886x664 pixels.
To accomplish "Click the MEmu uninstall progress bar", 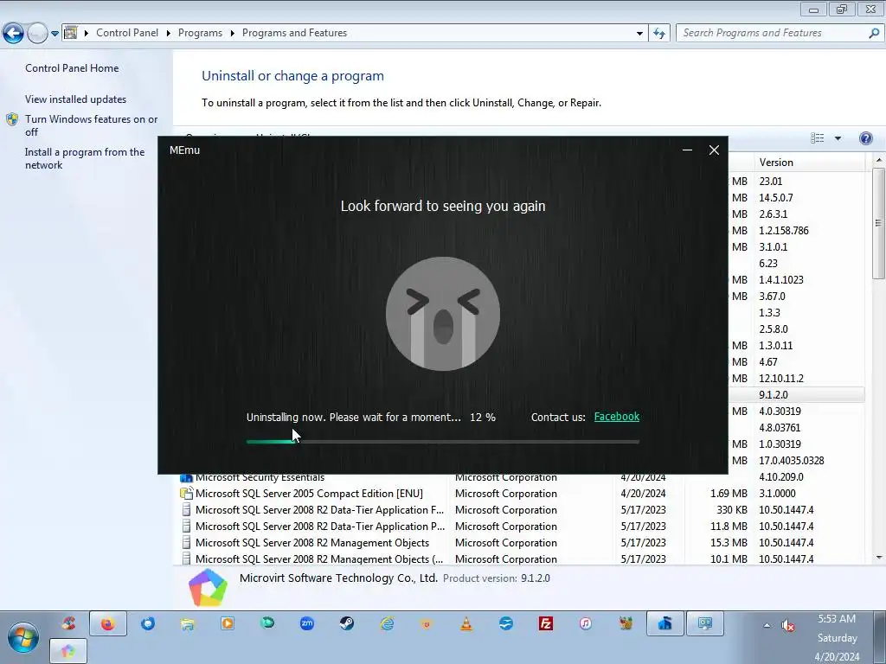I will coord(442,442).
